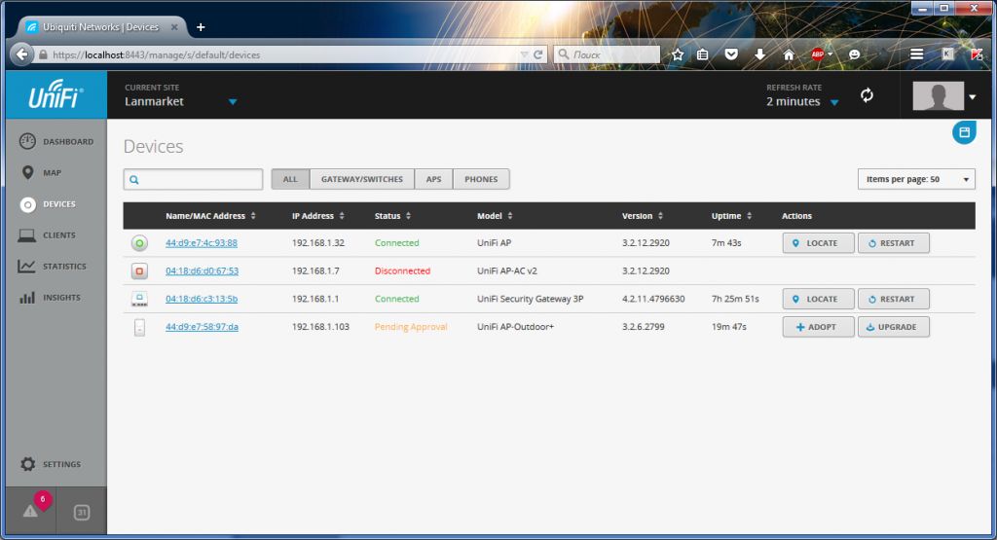Image resolution: width=997 pixels, height=540 pixels.
Task: Switch to the Gateway/Switches filter tab
Action: click(x=361, y=179)
